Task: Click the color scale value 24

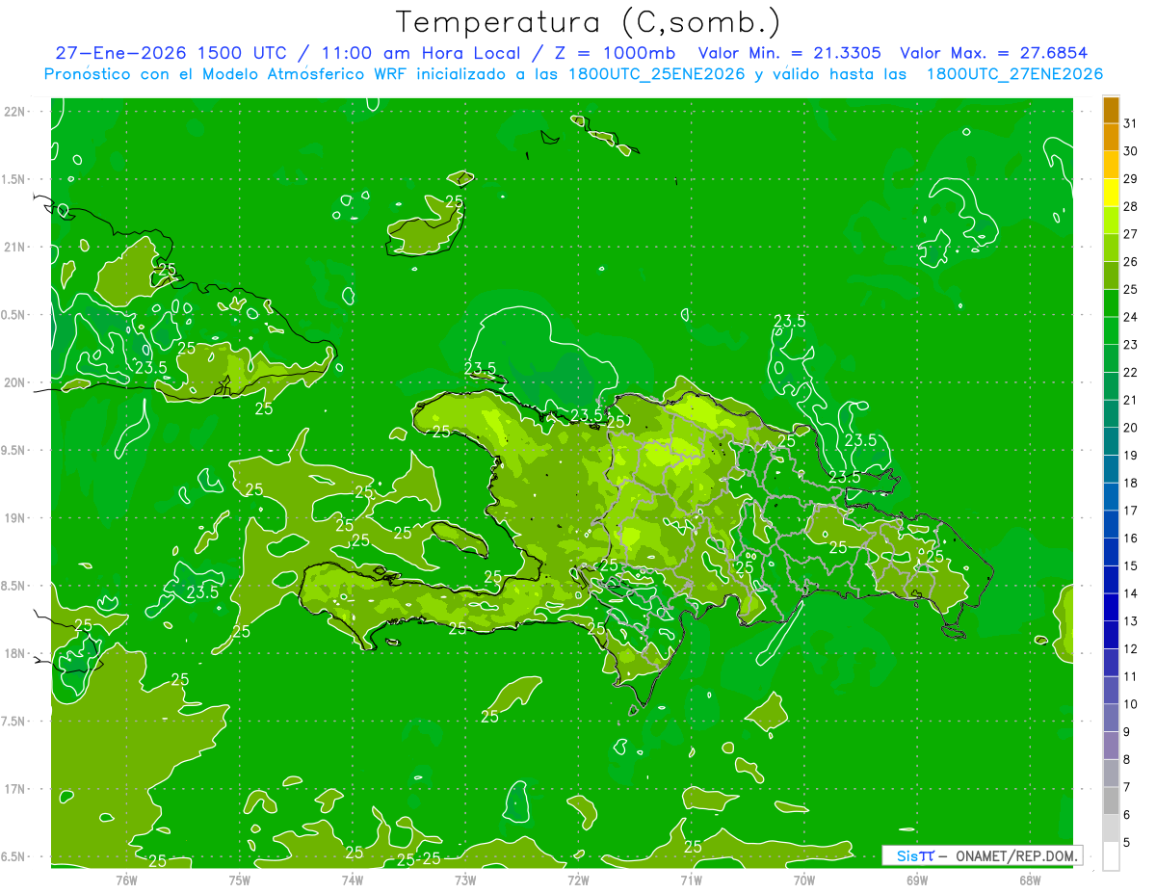Action: click(1131, 317)
